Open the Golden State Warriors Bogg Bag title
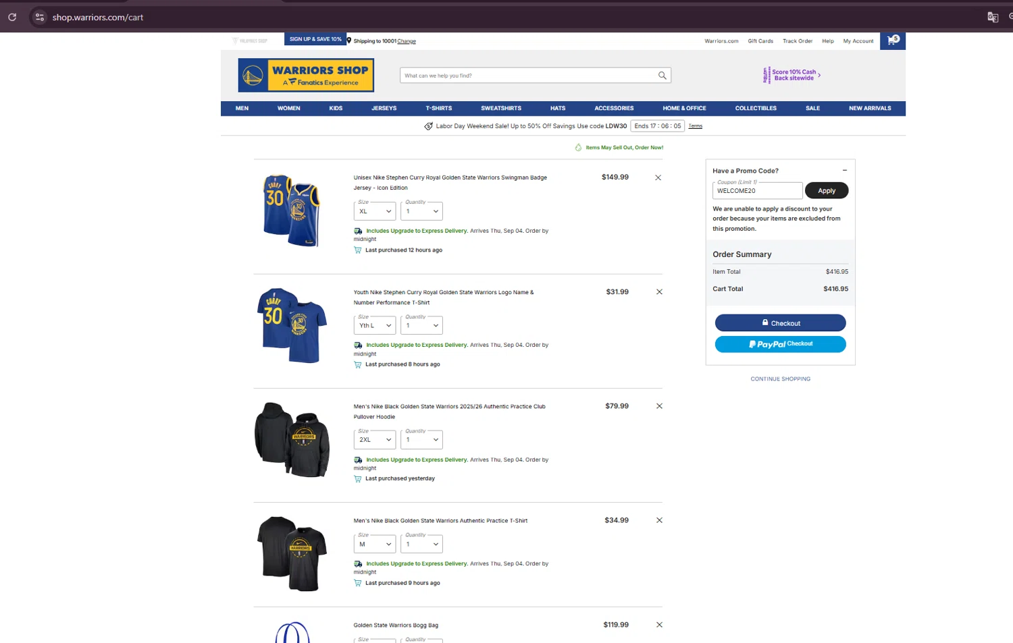The height and width of the screenshot is (643, 1013). (396, 625)
